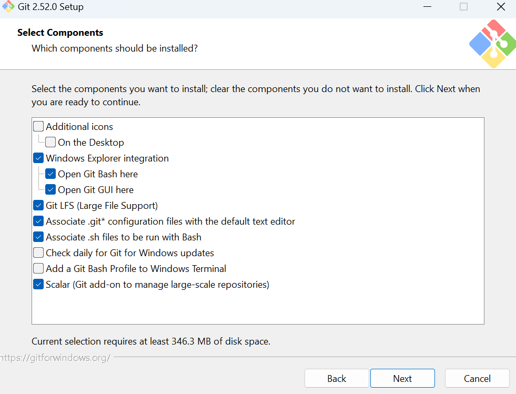Uncheck the Scalar add-on component
Viewport: 516px width, 394px height.
coord(38,285)
